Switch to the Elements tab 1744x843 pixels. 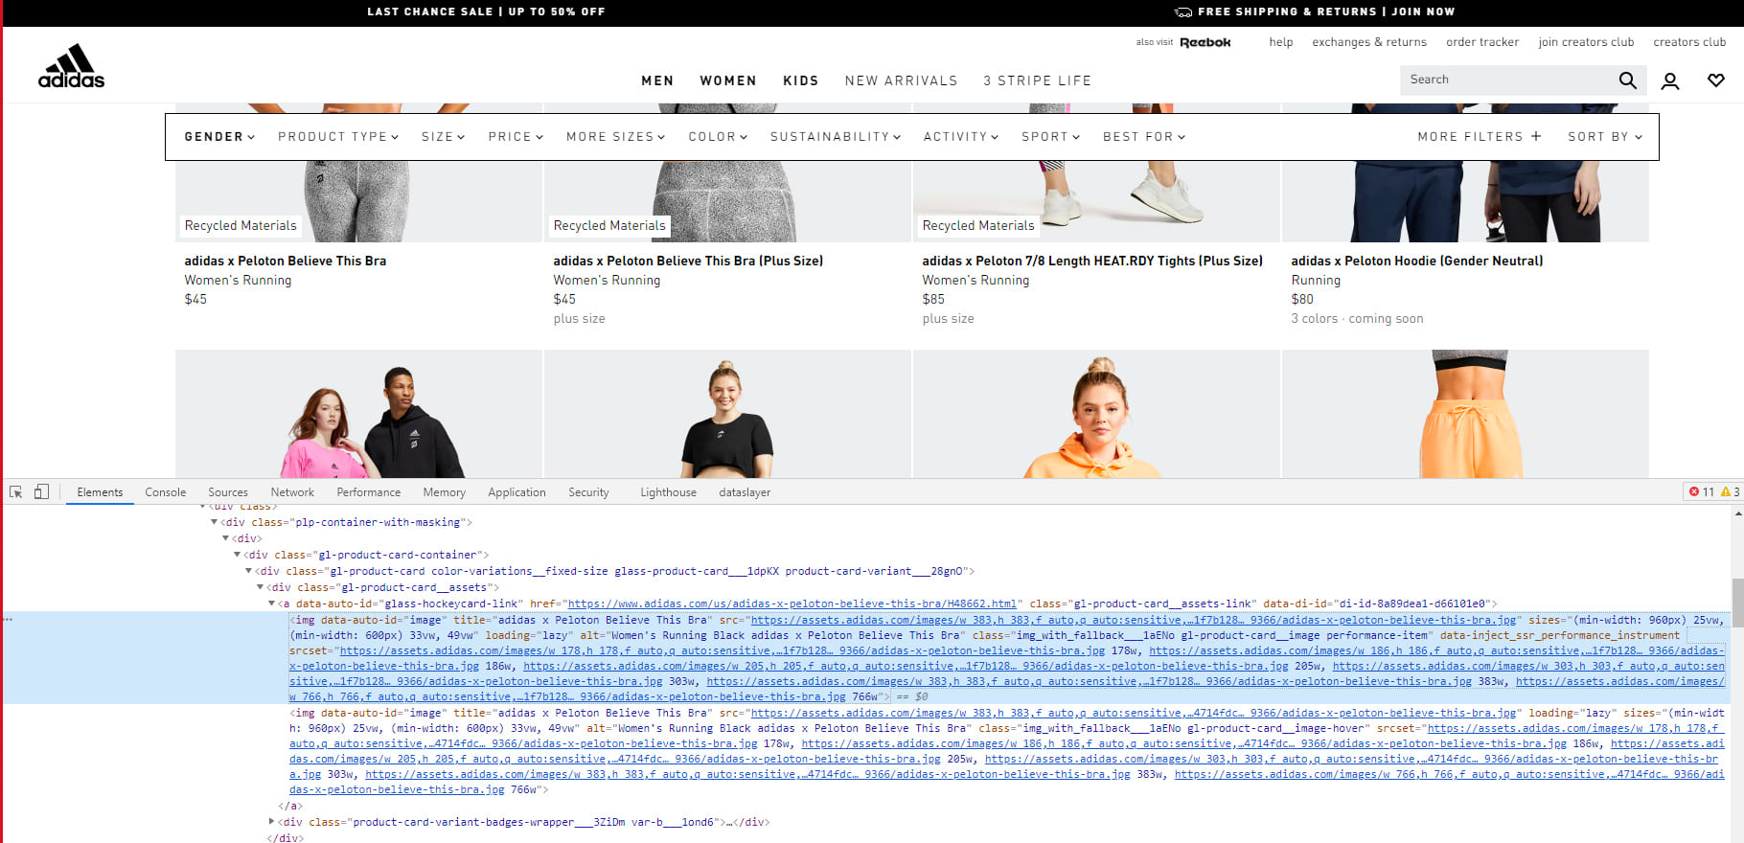100,492
